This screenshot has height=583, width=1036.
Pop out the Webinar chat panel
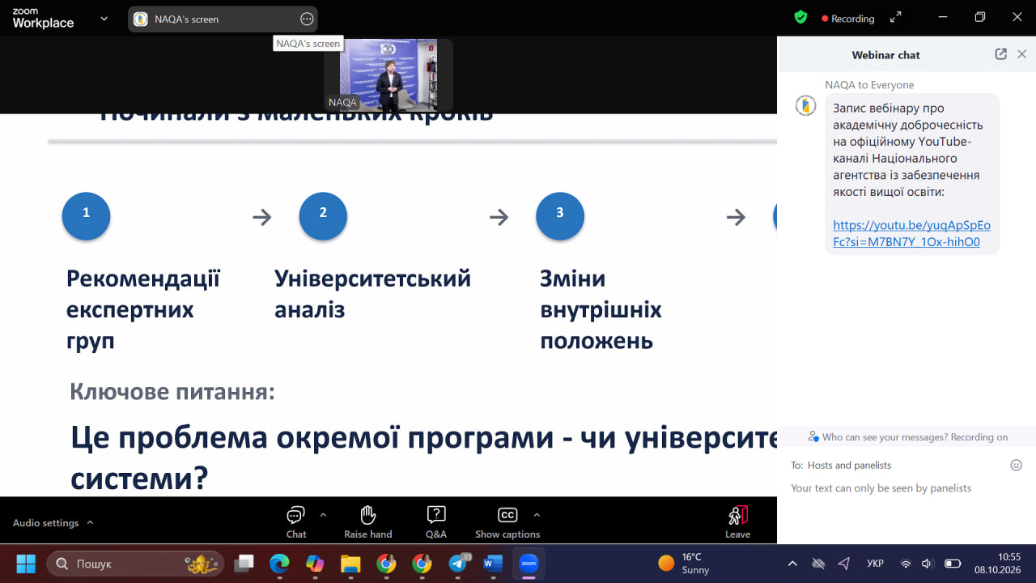point(1000,54)
